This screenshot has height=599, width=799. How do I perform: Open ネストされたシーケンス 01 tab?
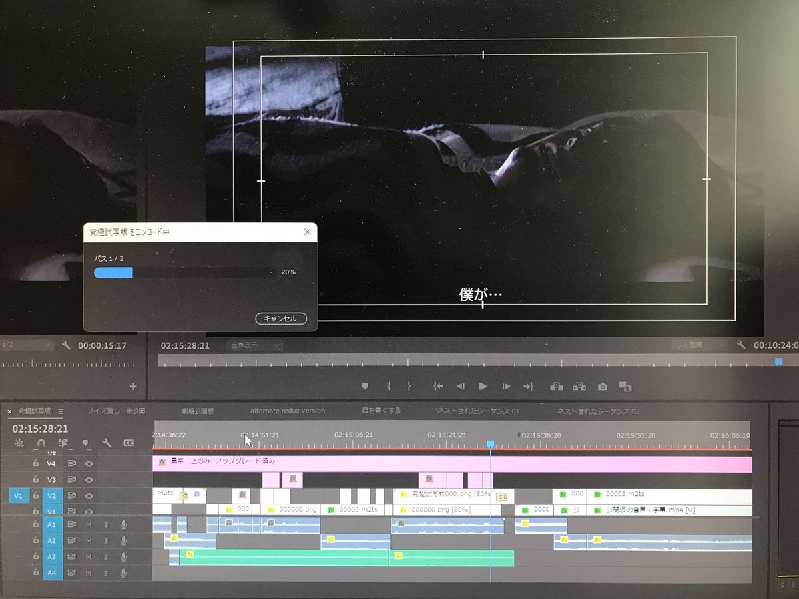point(477,411)
